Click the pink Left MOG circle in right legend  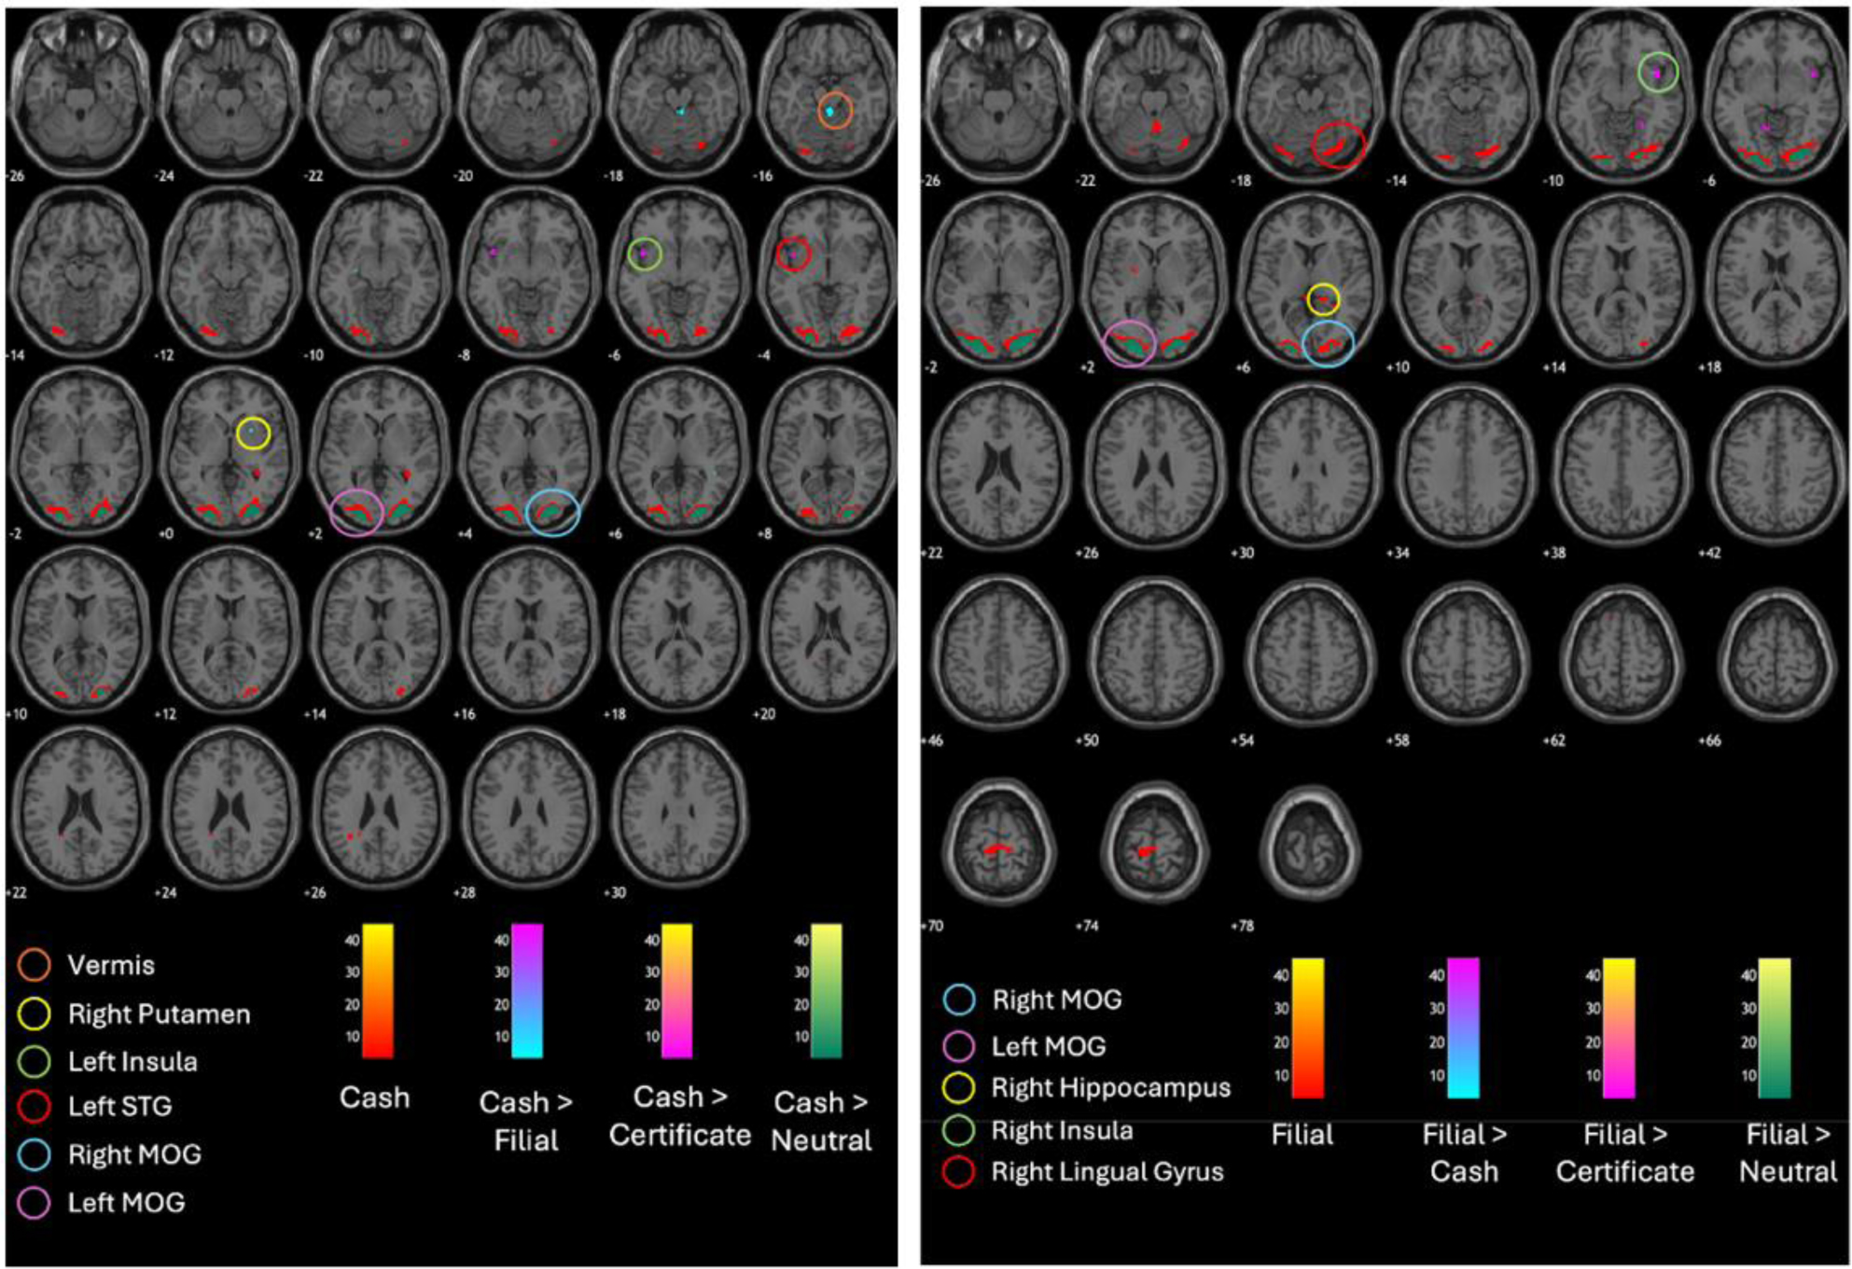pyautogui.click(x=959, y=1046)
